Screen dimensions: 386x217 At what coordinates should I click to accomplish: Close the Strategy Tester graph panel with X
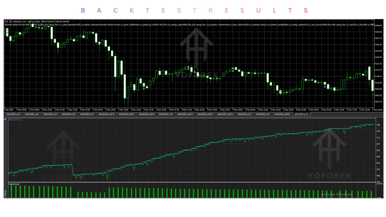click(5, 120)
